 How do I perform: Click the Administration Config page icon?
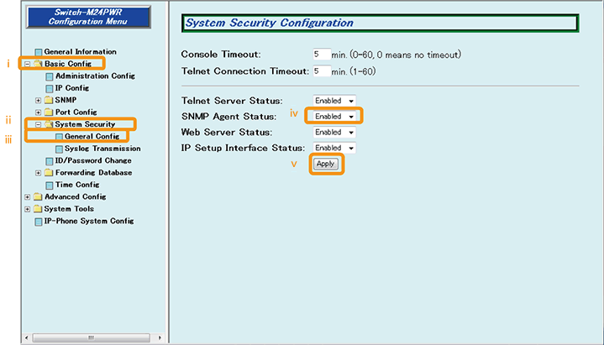[49, 76]
